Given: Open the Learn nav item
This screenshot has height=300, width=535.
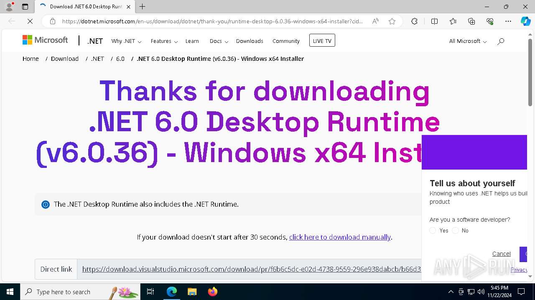Looking at the screenshot, I should pos(192,41).
